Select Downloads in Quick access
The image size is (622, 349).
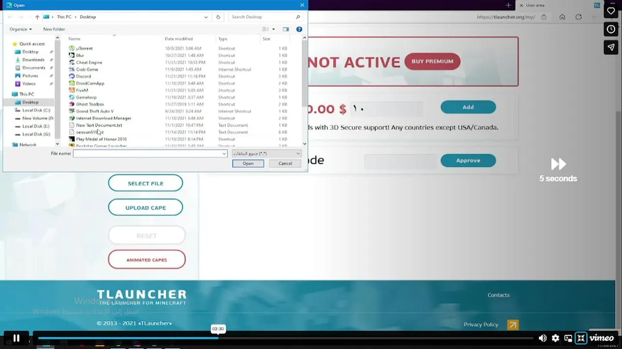tap(33, 60)
